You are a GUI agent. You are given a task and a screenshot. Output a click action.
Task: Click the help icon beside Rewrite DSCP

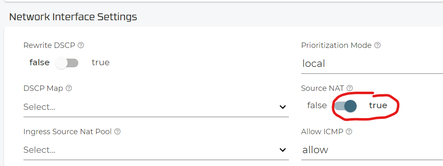(x=81, y=45)
